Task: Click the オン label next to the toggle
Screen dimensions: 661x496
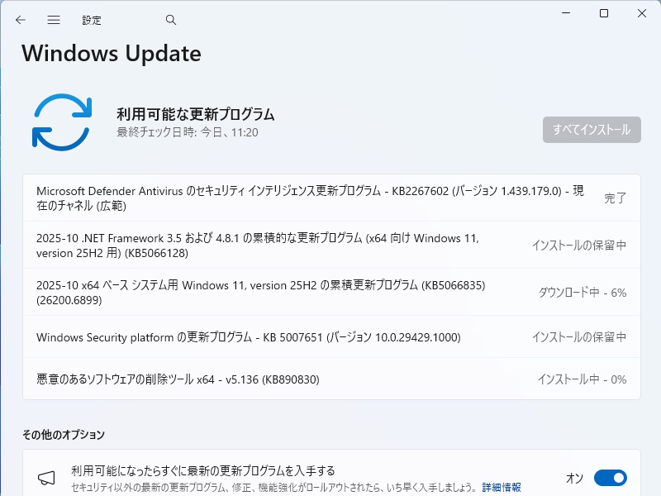Action: [x=574, y=478]
